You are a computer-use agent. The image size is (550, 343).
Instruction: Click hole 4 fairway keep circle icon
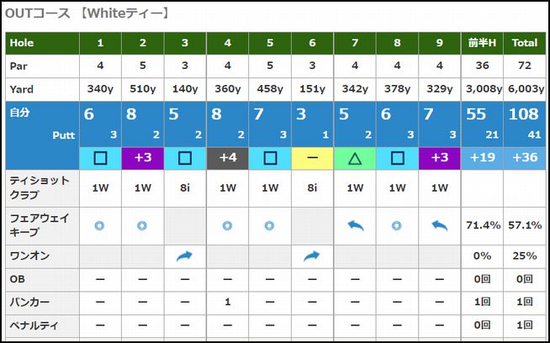click(x=228, y=225)
